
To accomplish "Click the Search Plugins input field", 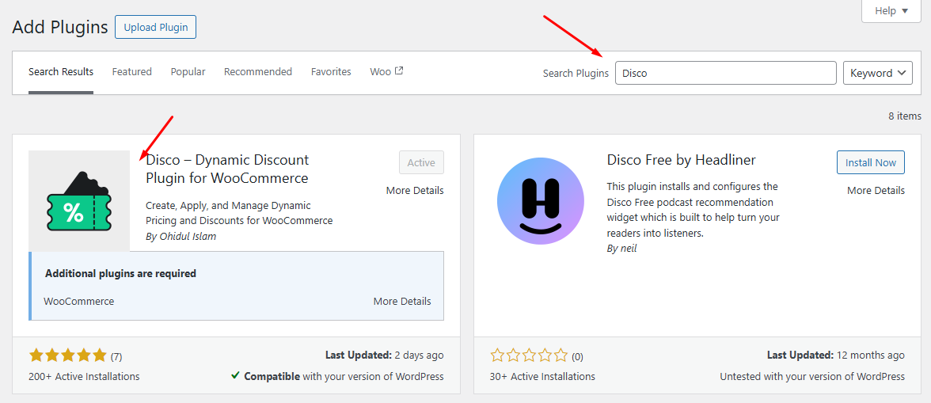I will click(x=725, y=73).
